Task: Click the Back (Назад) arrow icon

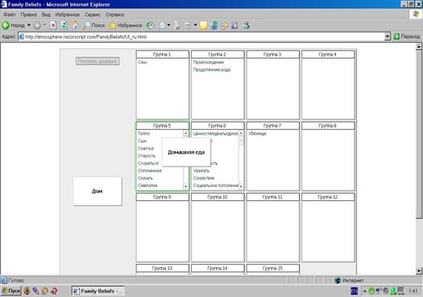Action: [x=6, y=25]
